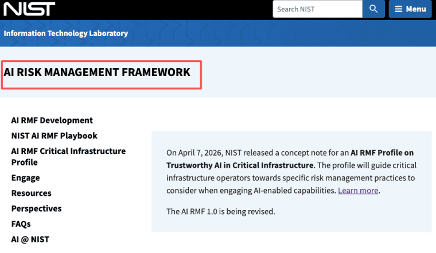Click the AI Risk Management Framework heading
The height and width of the screenshot is (253, 436).
[97, 72]
